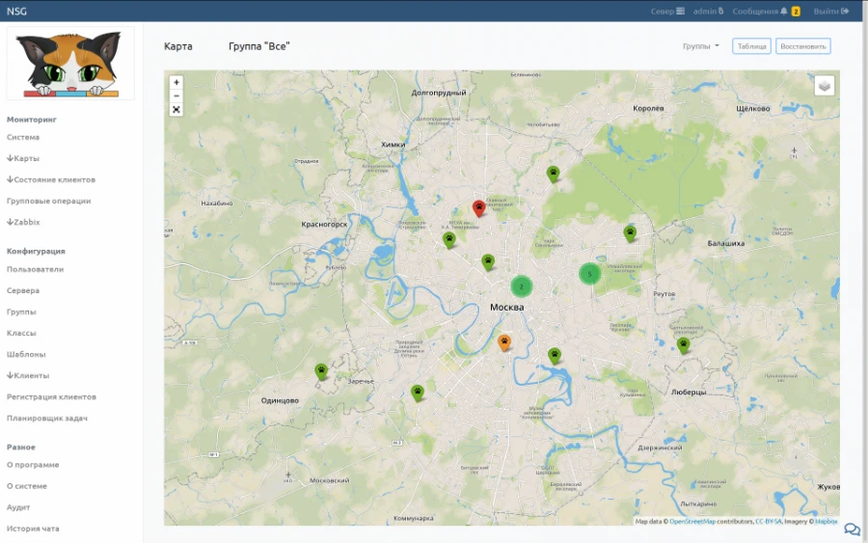Open Пользователи in the sidebar

(35, 269)
